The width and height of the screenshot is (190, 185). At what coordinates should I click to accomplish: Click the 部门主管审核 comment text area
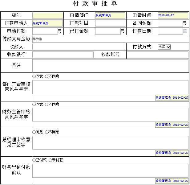(110, 87)
